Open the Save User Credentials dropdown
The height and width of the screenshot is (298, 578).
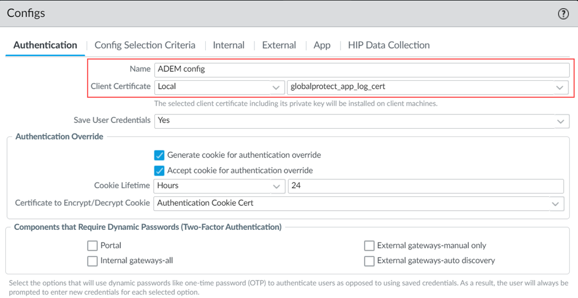coord(359,121)
